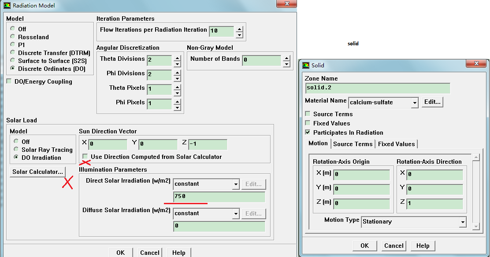Switch to the Source Terms tab
Viewport: 490px width, 257px height.
pos(353,144)
